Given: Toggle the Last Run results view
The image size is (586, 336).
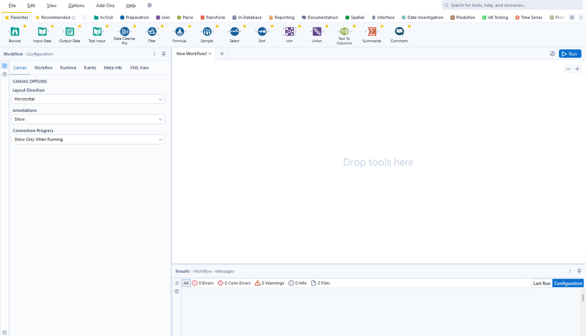Looking at the screenshot, I should coord(542,283).
